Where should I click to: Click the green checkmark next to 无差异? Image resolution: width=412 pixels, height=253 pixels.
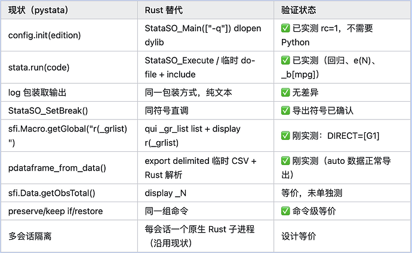(x=285, y=92)
